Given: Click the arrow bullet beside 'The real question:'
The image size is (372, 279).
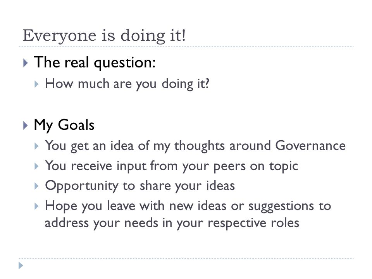Looking at the screenshot, I should coord(26,63).
